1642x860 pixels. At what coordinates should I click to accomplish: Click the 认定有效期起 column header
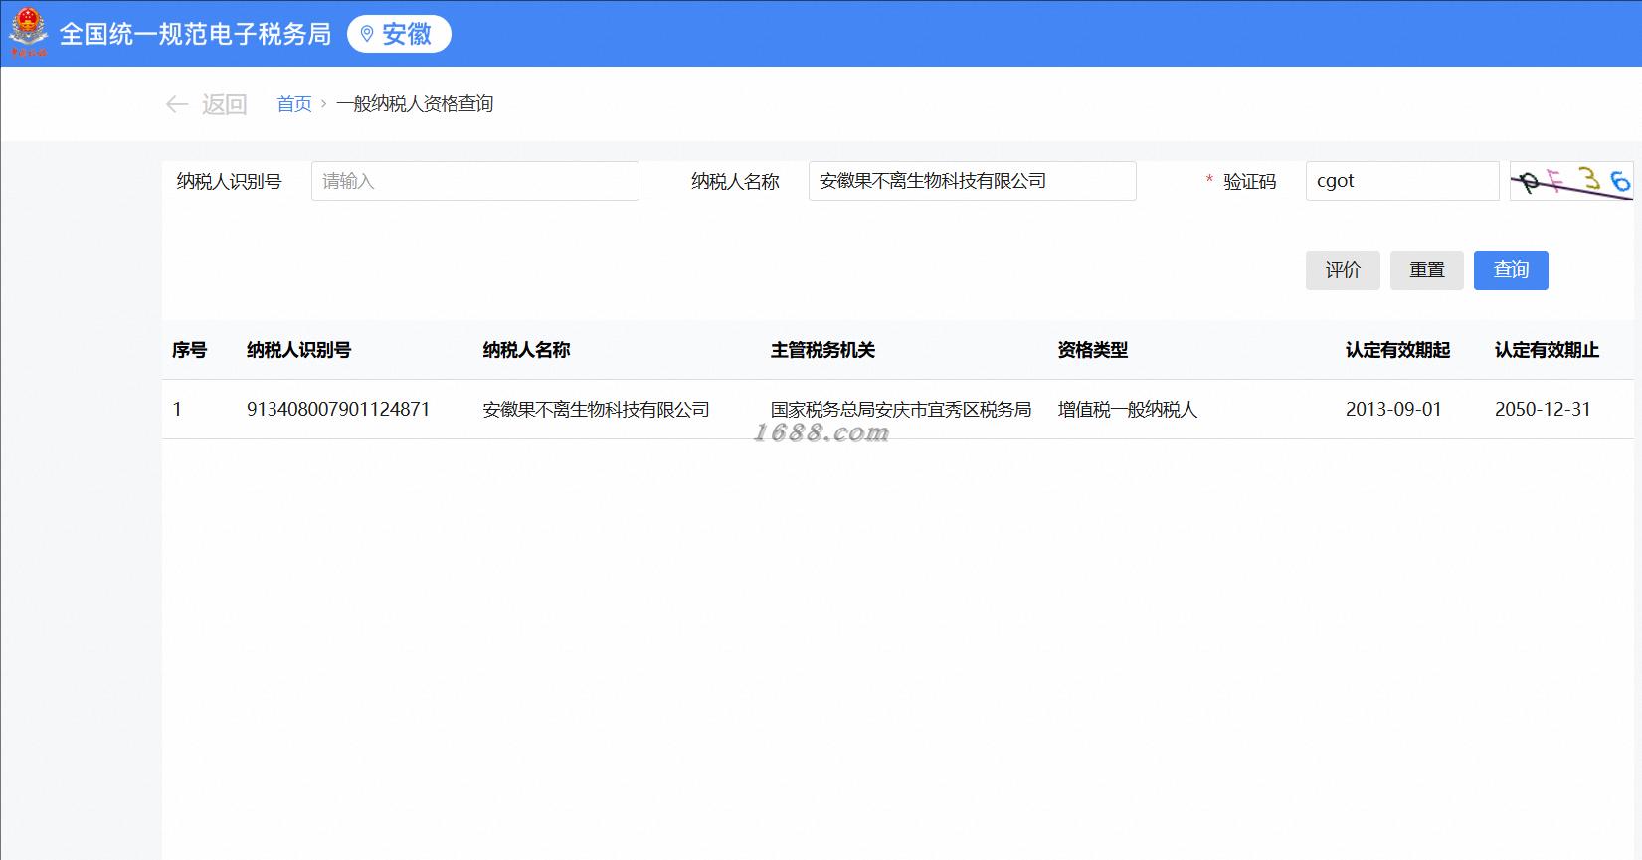tap(1397, 350)
